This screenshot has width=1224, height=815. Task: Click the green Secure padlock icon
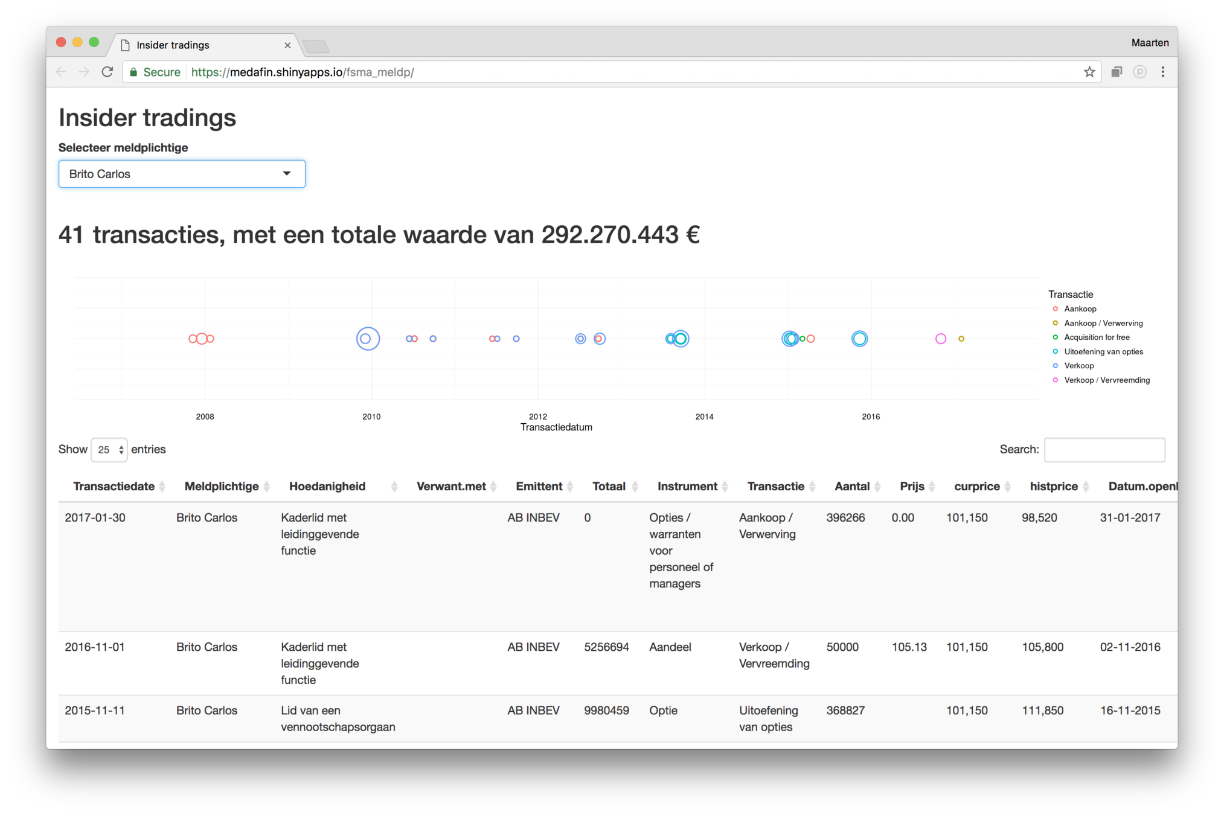tap(134, 72)
